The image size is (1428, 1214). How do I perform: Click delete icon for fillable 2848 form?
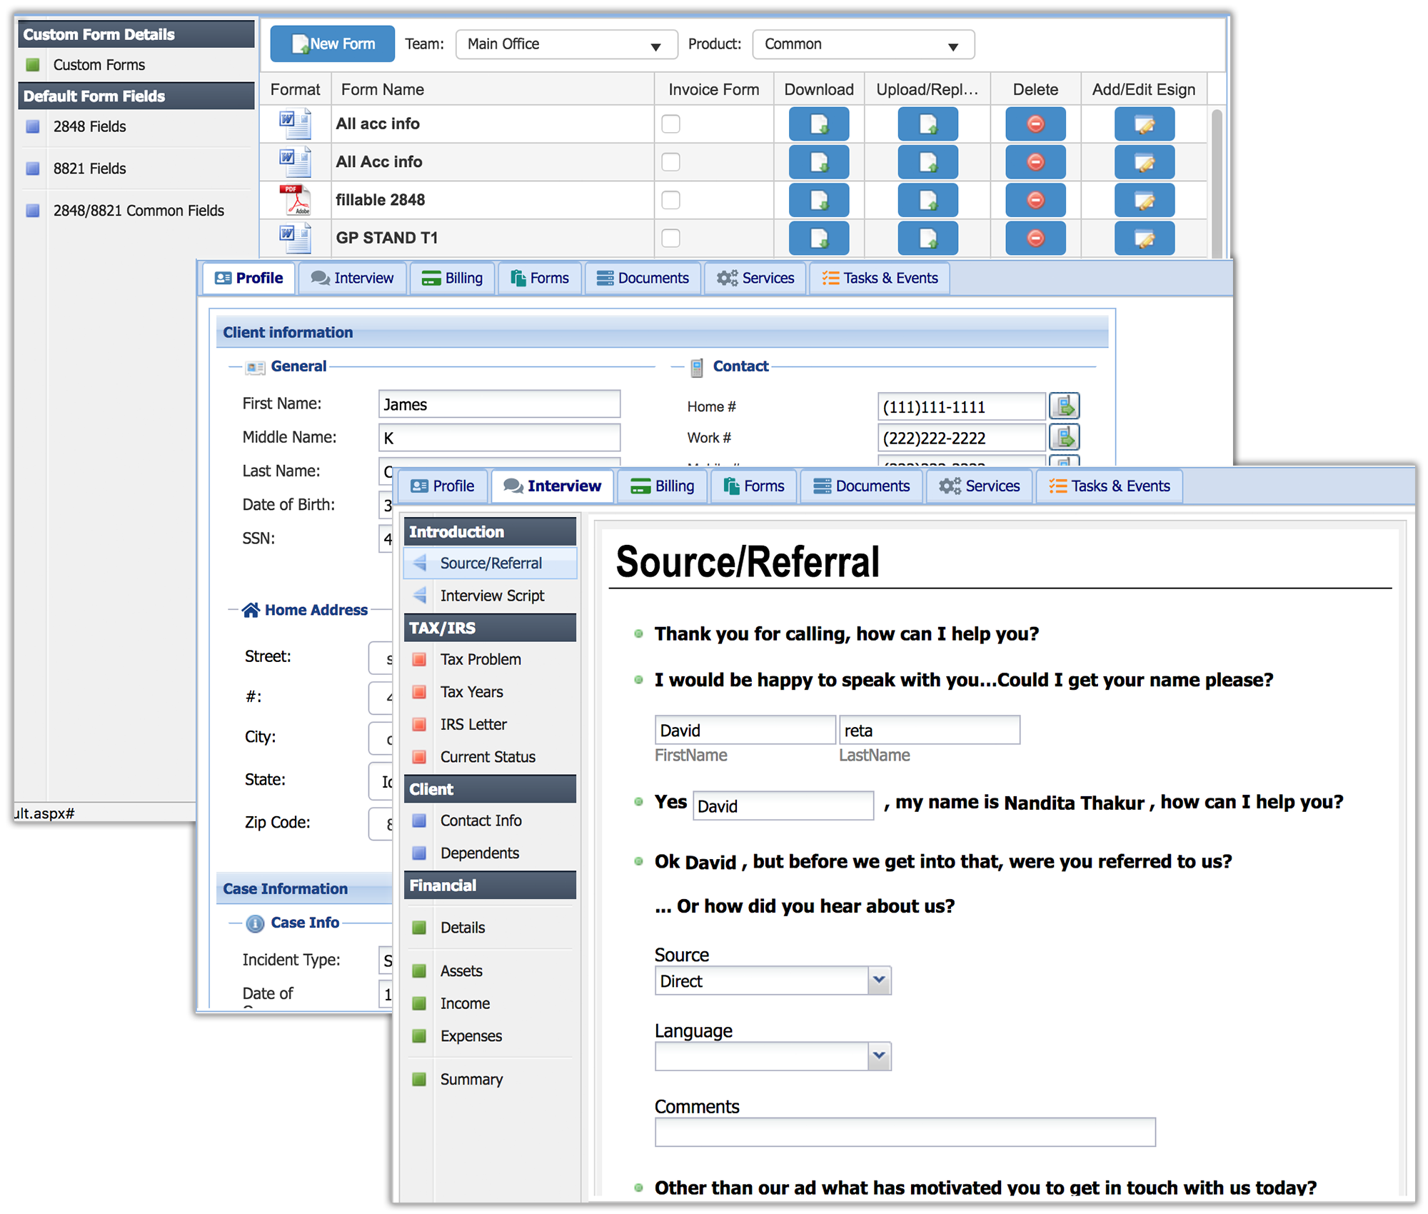tap(1035, 200)
